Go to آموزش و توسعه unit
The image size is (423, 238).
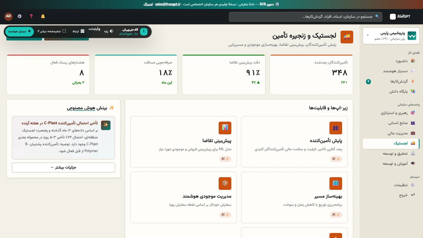tap(391, 164)
